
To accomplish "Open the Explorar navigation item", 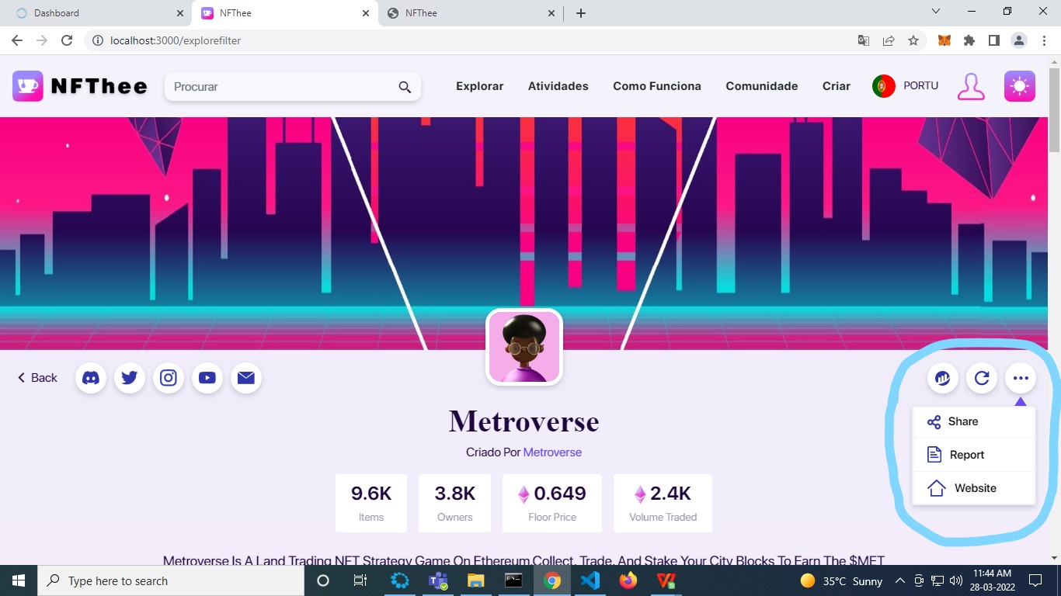I will 479,86.
